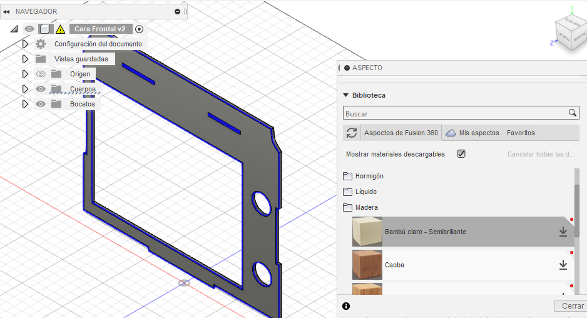
Task: Click the yellow warning triangle icon
Action: (x=60, y=29)
